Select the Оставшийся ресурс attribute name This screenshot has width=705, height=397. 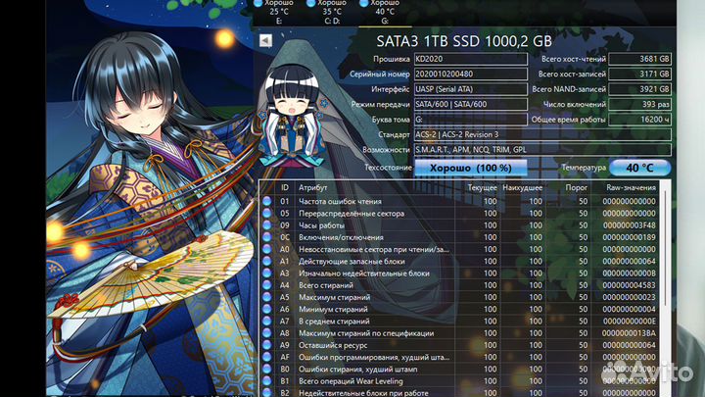pos(333,345)
